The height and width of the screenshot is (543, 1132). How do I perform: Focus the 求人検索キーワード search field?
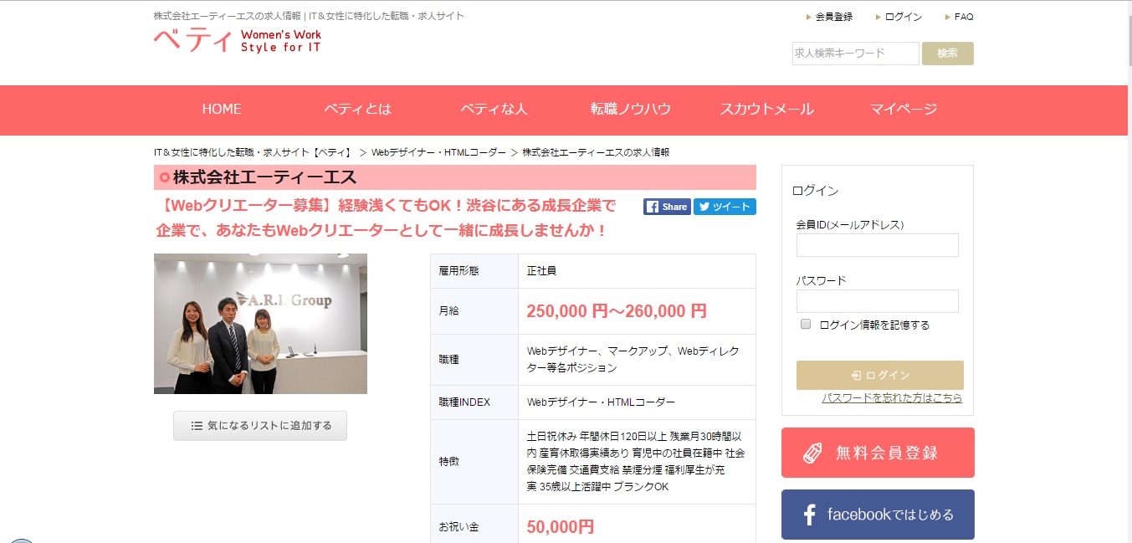pyautogui.click(x=855, y=54)
